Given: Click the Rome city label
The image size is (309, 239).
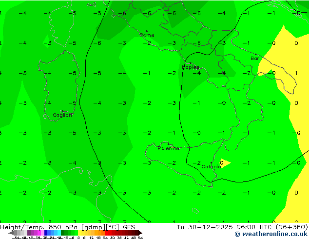Looking at the screenshot, I should [147, 35].
